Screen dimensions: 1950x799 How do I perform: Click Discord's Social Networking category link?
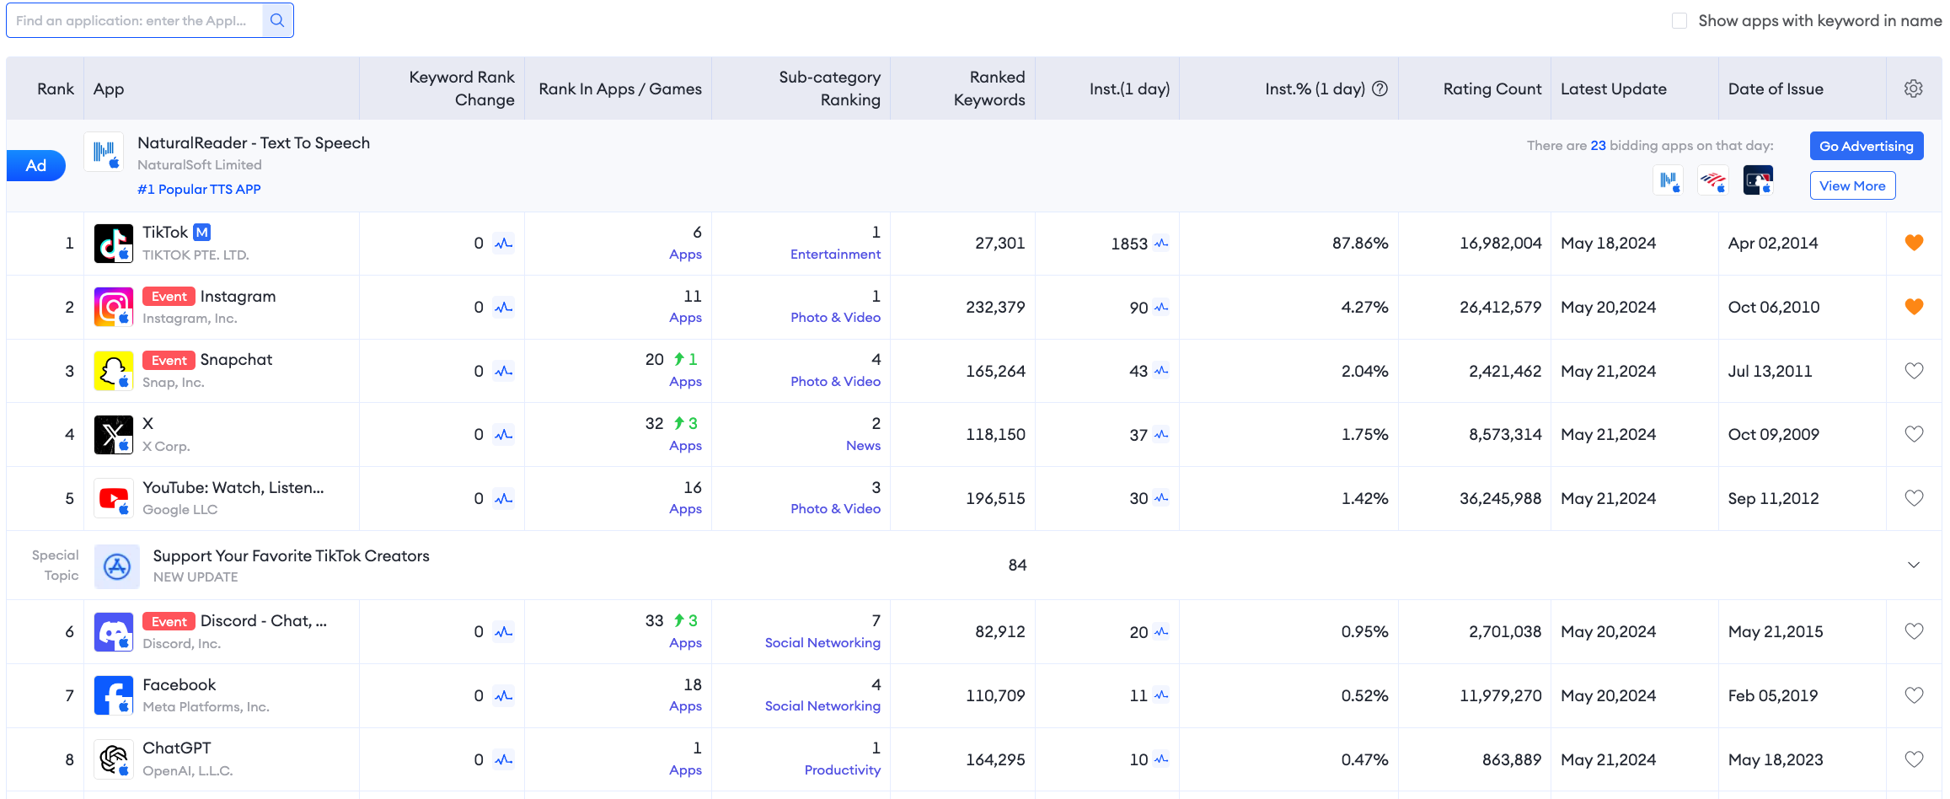[x=822, y=643]
